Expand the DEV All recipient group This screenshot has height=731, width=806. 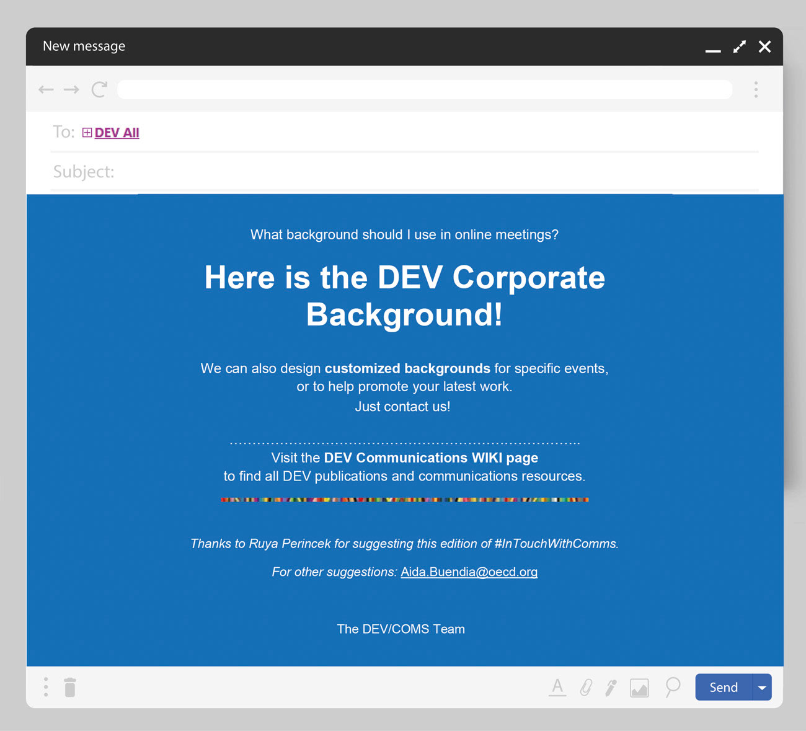tap(87, 132)
